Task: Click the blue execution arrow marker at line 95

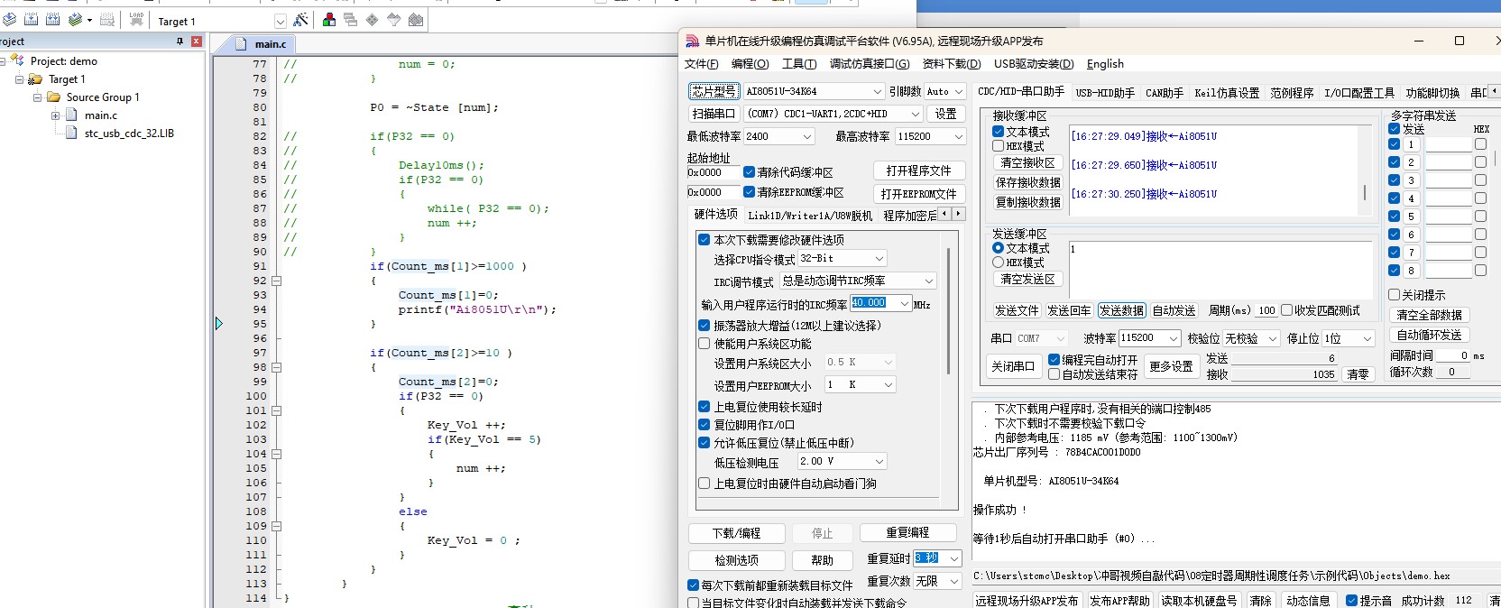Action: [219, 323]
